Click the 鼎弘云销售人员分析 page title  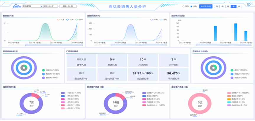(x=127, y=7)
